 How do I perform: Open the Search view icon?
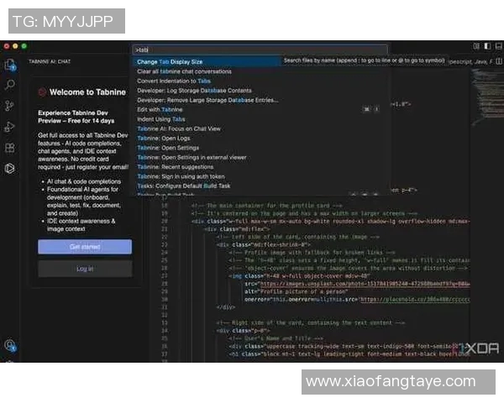pyautogui.click(x=9, y=85)
